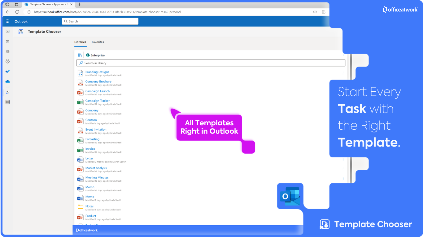Image resolution: width=423 pixels, height=237 pixels.
Task: Open Groups in the Outlook sidebar
Action: 7,61
